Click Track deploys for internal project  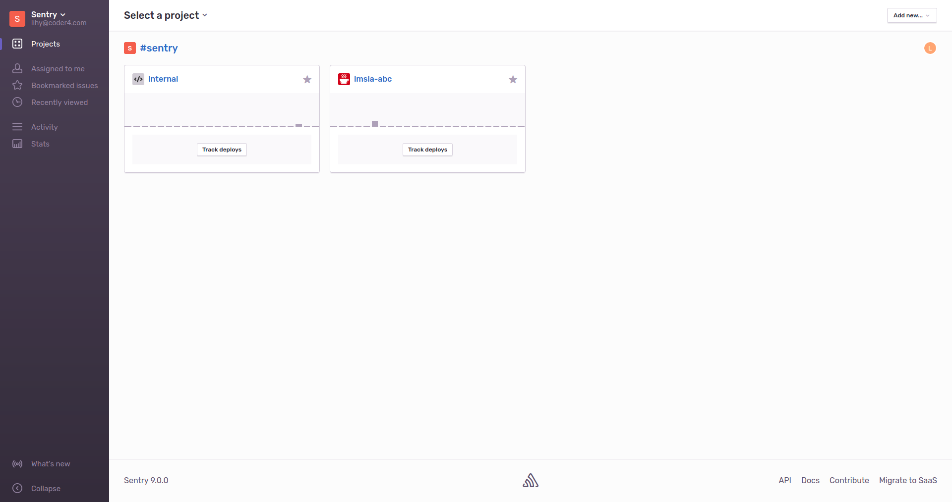222,150
